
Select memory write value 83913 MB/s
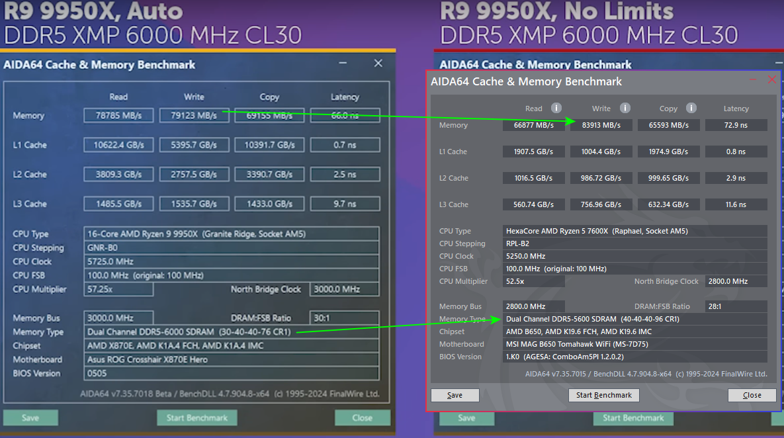(x=601, y=125)
